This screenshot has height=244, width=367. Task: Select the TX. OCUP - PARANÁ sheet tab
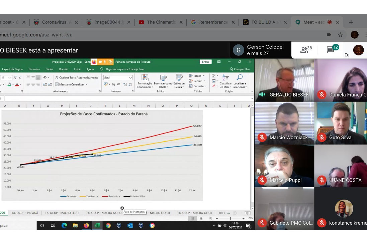25,213
